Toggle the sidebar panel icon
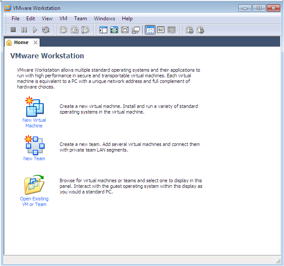 (103, 30)
